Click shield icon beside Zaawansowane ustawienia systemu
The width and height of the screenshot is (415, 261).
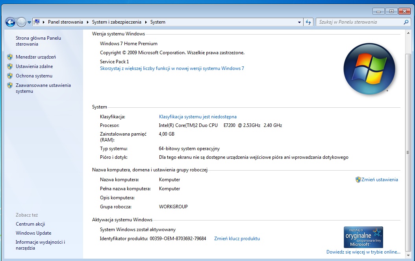click(x=10, y=85)
